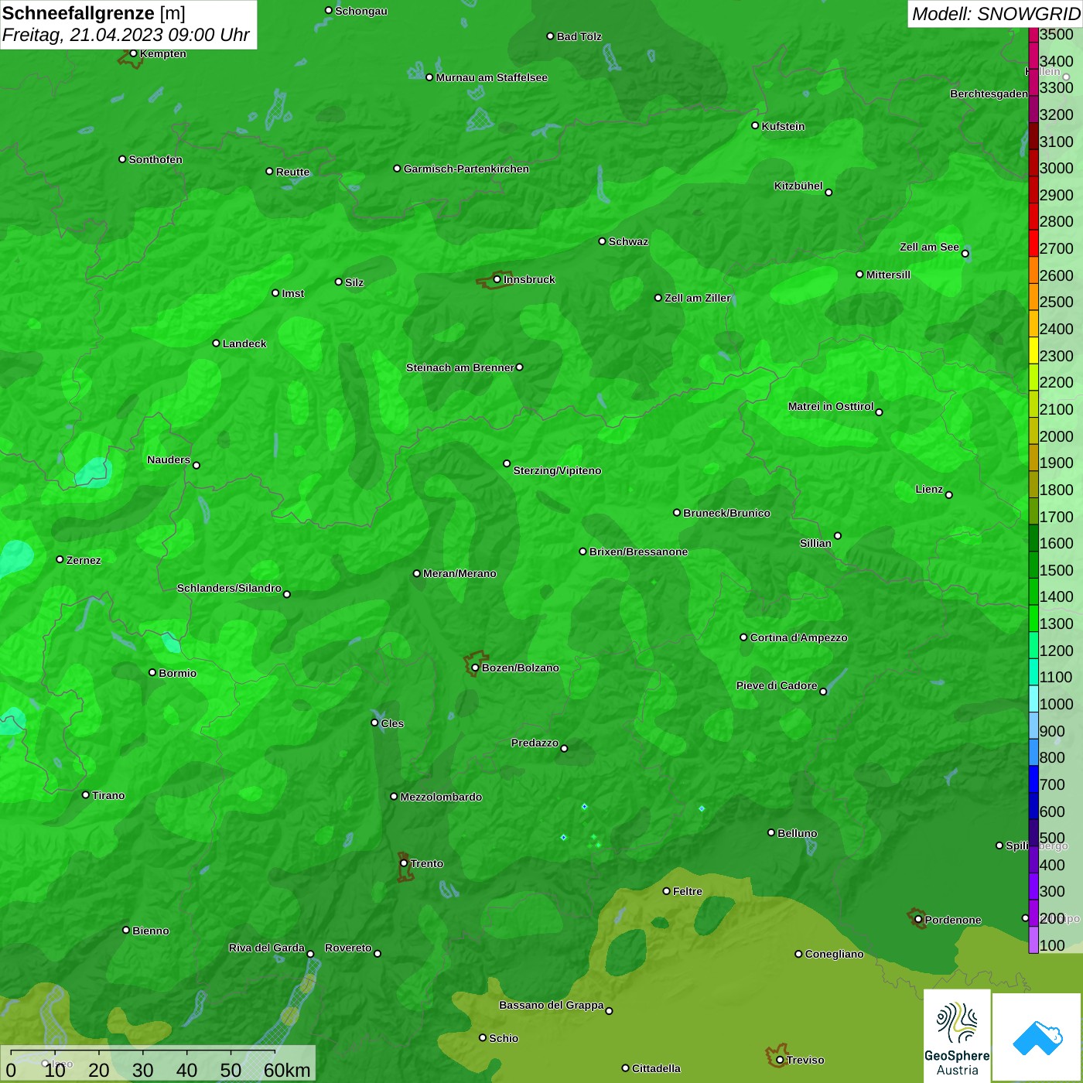The image size is (1083, 1083).
Task: Click the Belluno location dot
Action: coord(771,832)
